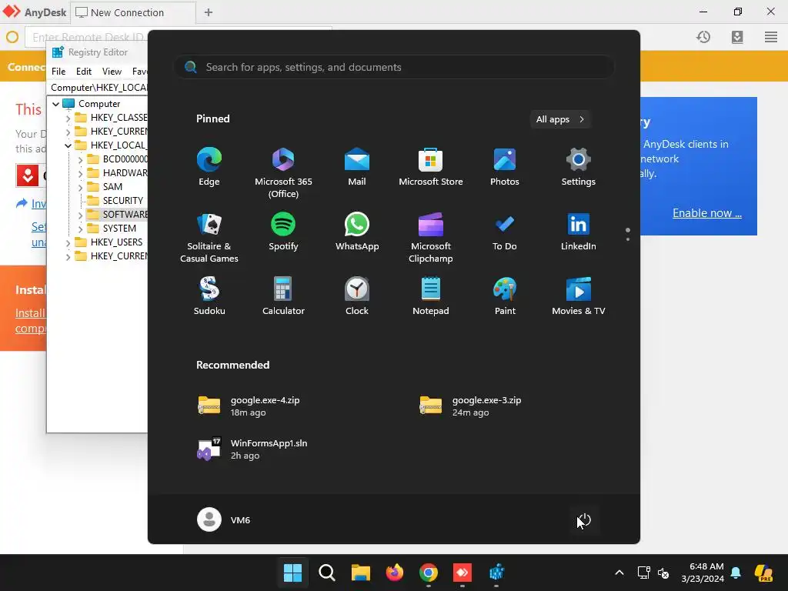Show hidden system tray icons
Viewport: 788px width, 591px height.
(619, 573)
